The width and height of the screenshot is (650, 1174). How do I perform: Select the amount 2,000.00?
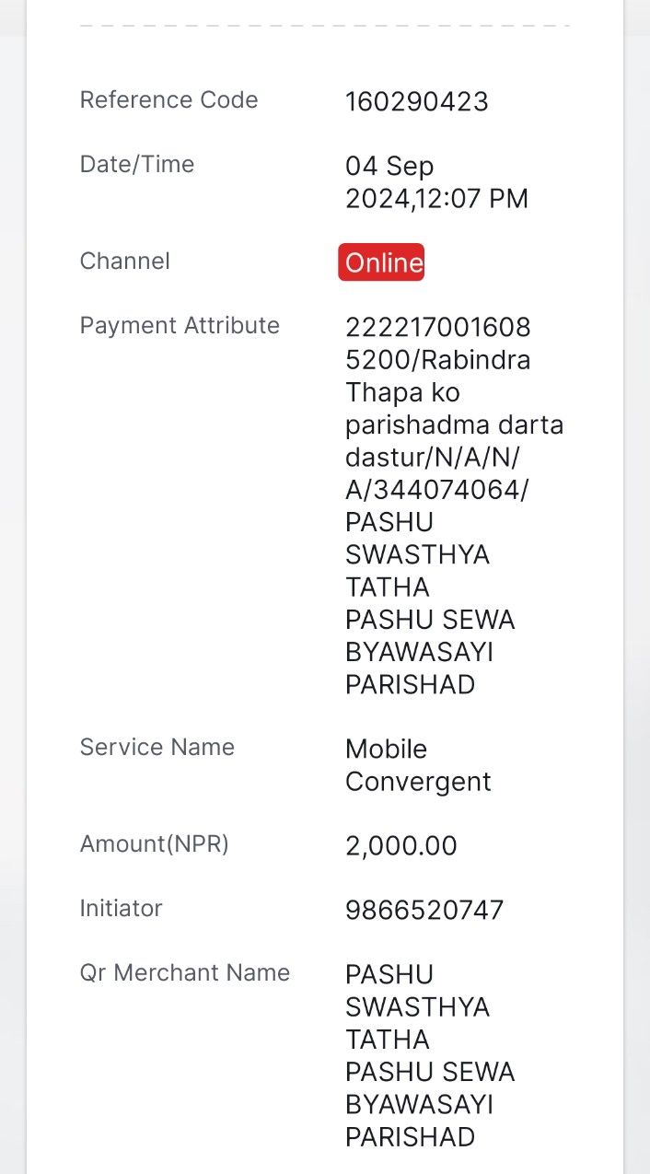[x=401, y=846]
